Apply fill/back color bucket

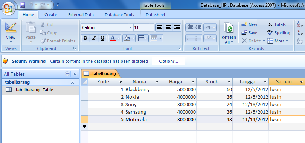(127, 38)
